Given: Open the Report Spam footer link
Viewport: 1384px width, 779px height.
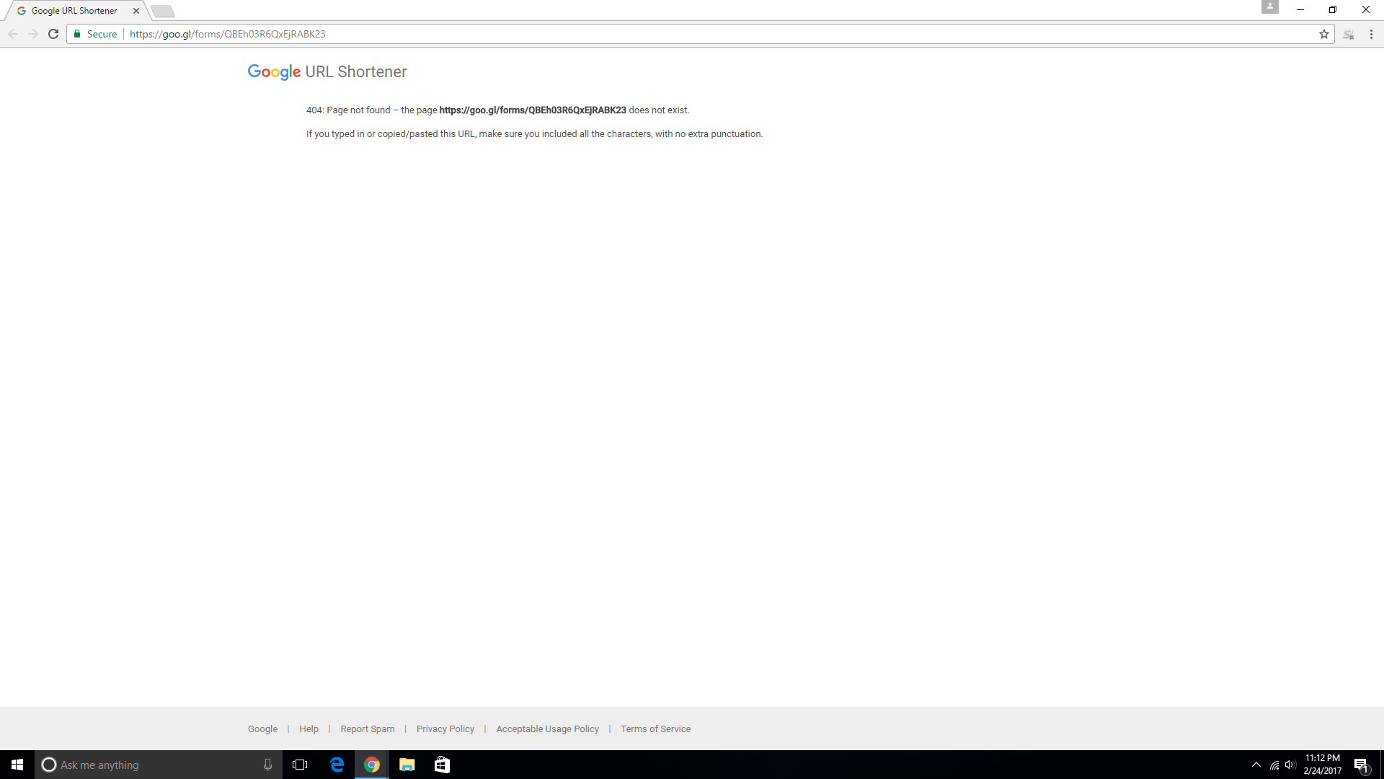Looking at the screenshot, I should 368,729.
